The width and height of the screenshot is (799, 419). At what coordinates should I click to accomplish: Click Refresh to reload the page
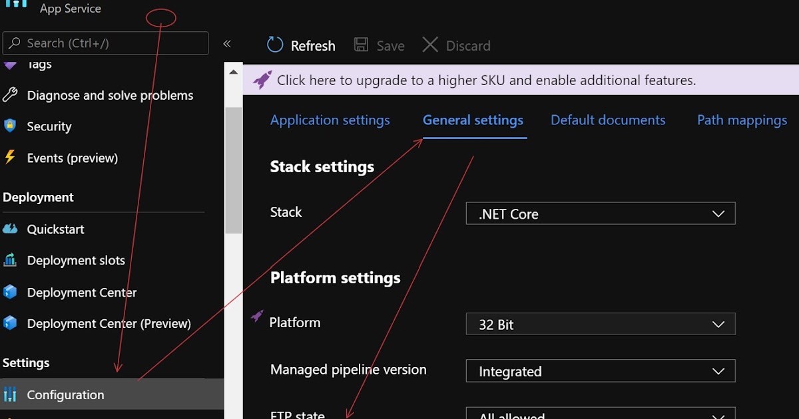pyautogui.click(x=300, y=45)
